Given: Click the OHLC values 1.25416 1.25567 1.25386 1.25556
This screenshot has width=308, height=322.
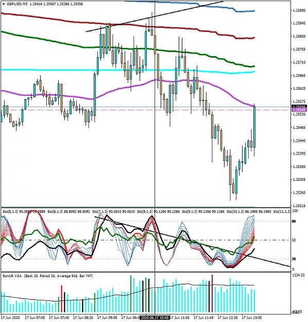Looking at the screenshot, I should [56, 4].
